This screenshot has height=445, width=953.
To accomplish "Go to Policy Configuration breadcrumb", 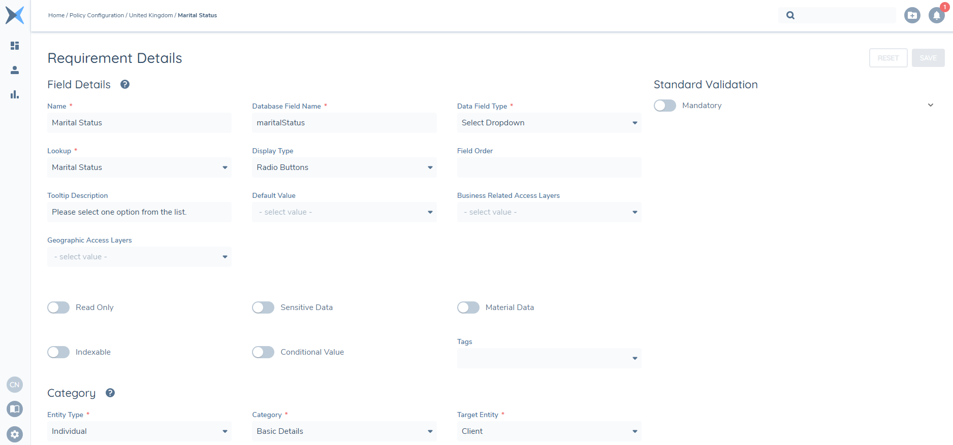I will 97,15.
